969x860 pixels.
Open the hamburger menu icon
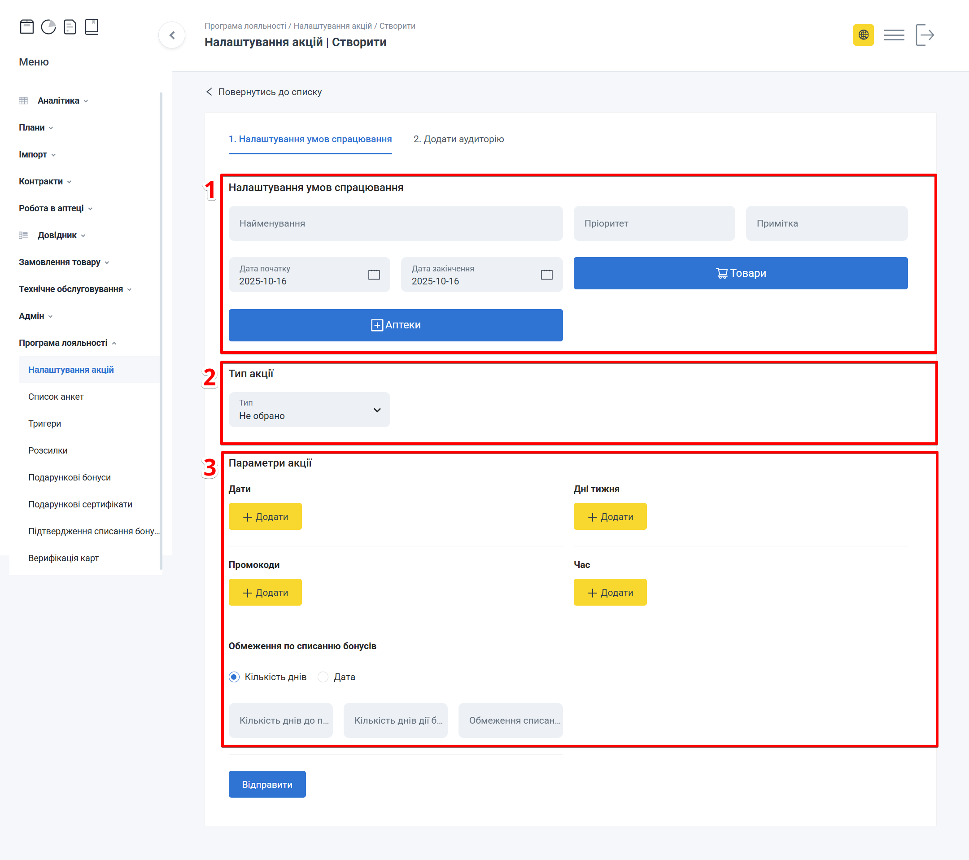click(894, 35)
